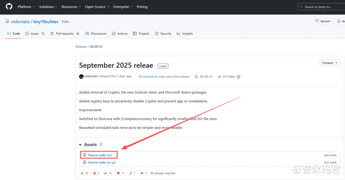Go to the Pricing page
Image resolution: width=345 pixels, height=180 pixels.
142,7
